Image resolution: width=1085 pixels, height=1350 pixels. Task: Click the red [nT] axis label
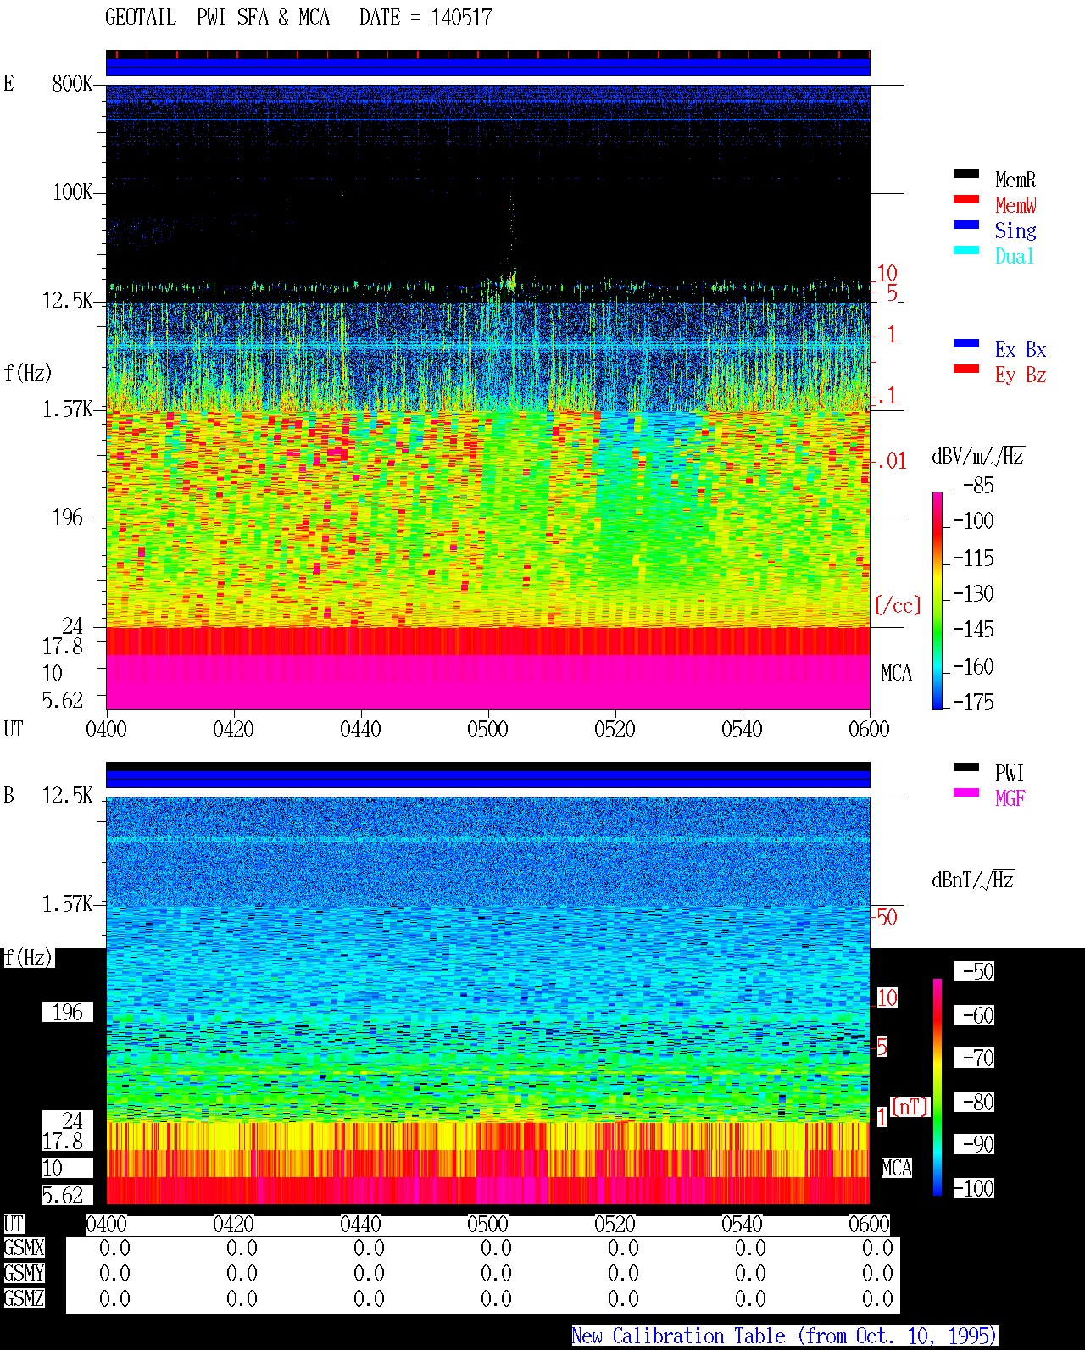click(910, 1107)
